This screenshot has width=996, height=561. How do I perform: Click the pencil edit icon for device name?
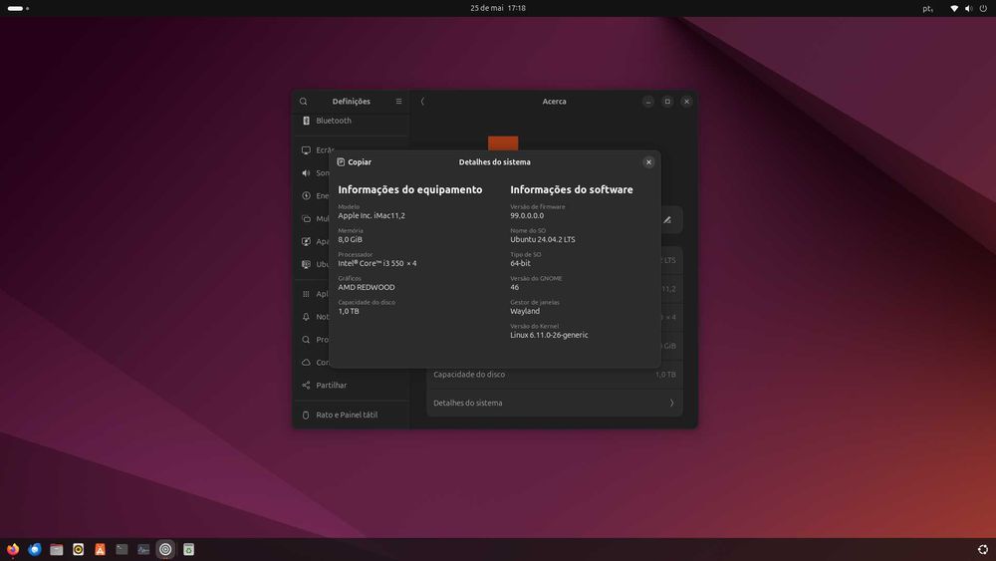pyautogui.click(x=667, y=220)
